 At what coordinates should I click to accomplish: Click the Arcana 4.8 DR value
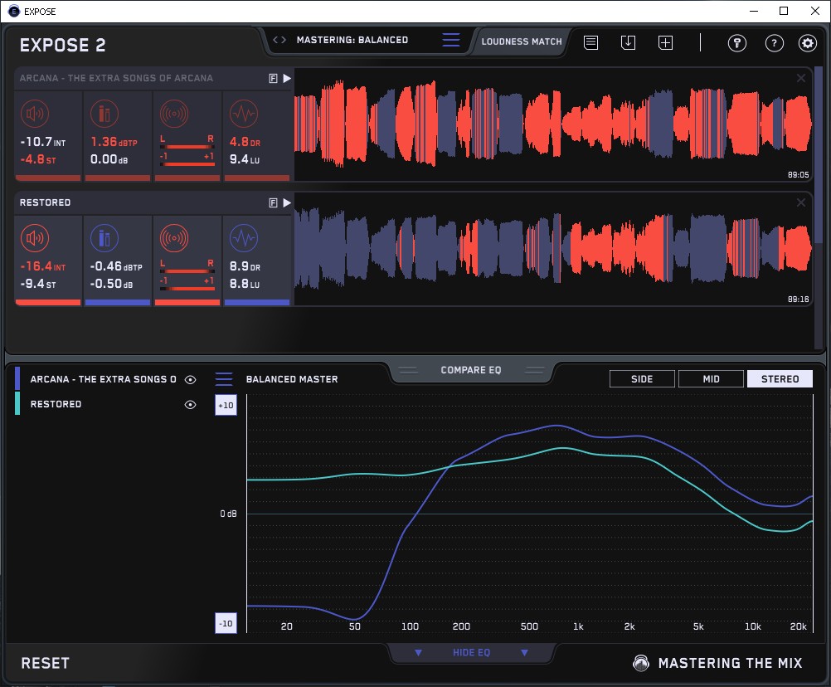245,142
